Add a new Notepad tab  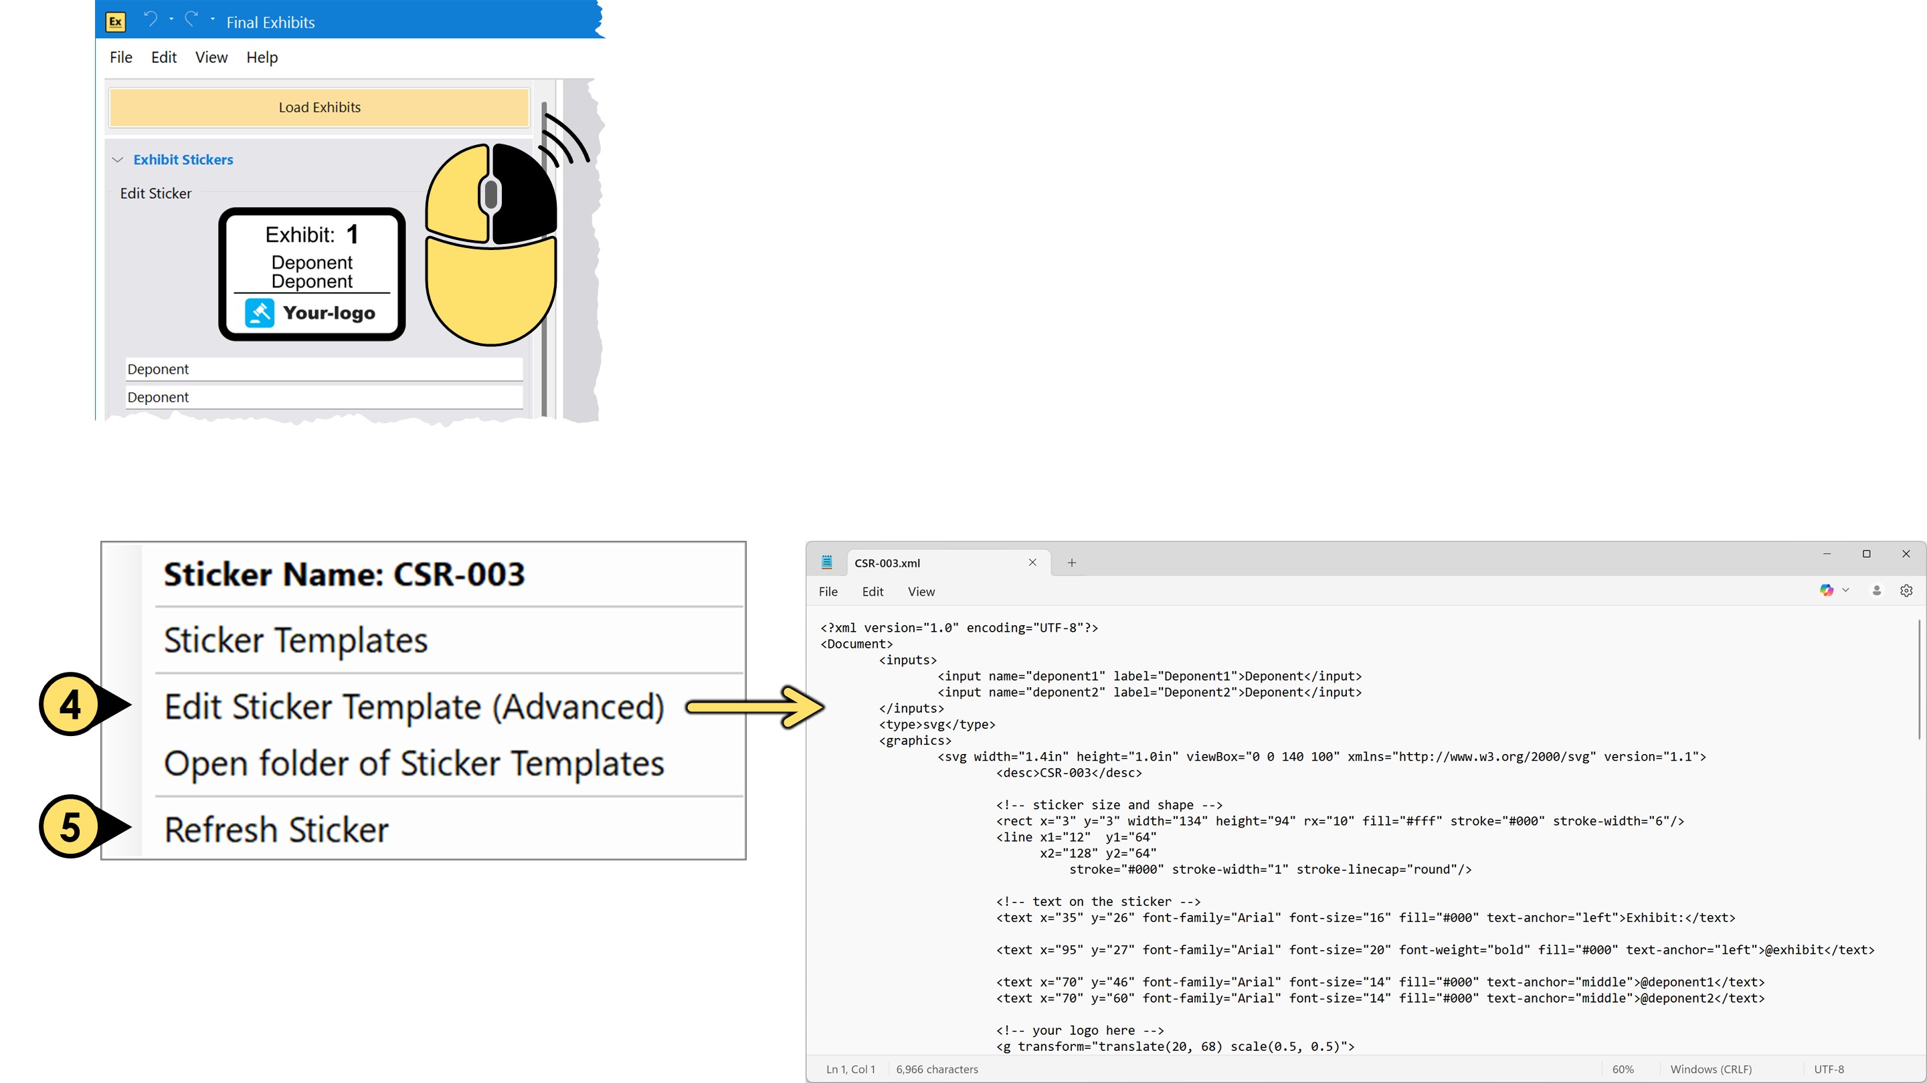point(1071,563)
